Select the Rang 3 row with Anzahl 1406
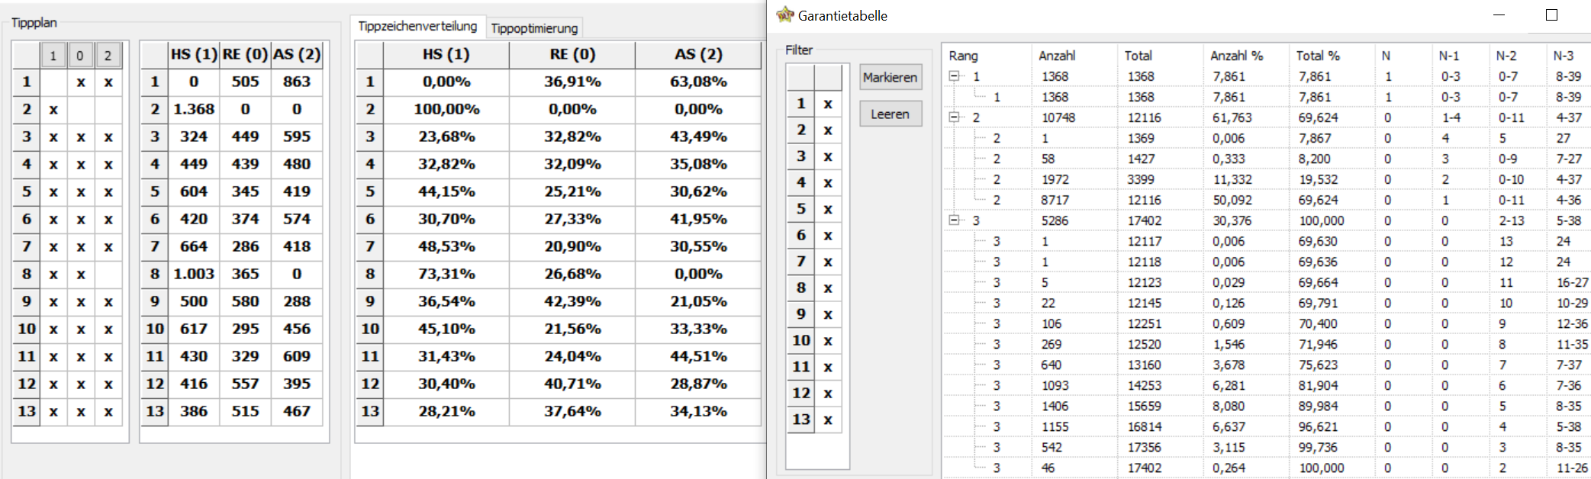This screenshot has height=479, width=1591. [x=1267, y=406]
